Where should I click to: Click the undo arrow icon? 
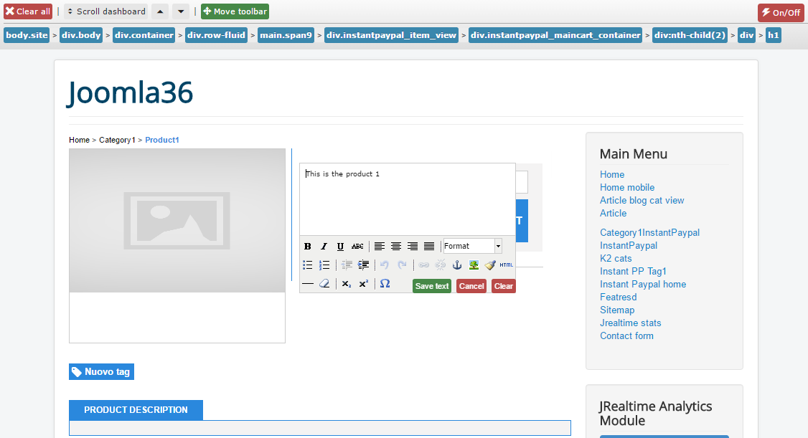(385, 265)
